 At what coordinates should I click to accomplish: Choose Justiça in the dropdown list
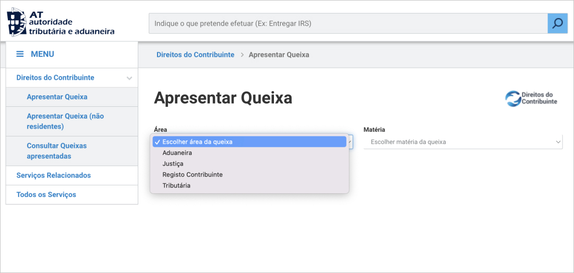pyautogui.click(x=173, y=164)
